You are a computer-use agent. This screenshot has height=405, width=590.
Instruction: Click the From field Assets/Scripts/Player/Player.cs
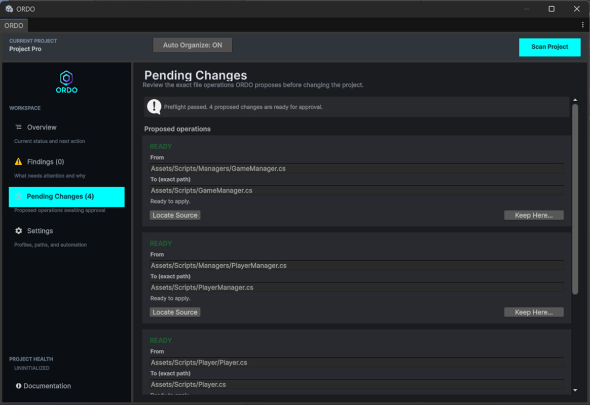[x=356, y=362]
